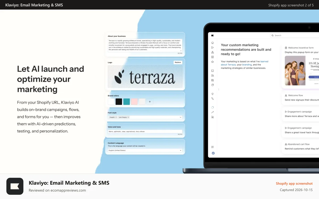Click the Voice and tone input field
This screenshot has width=319, height=199.
(145, 131)
